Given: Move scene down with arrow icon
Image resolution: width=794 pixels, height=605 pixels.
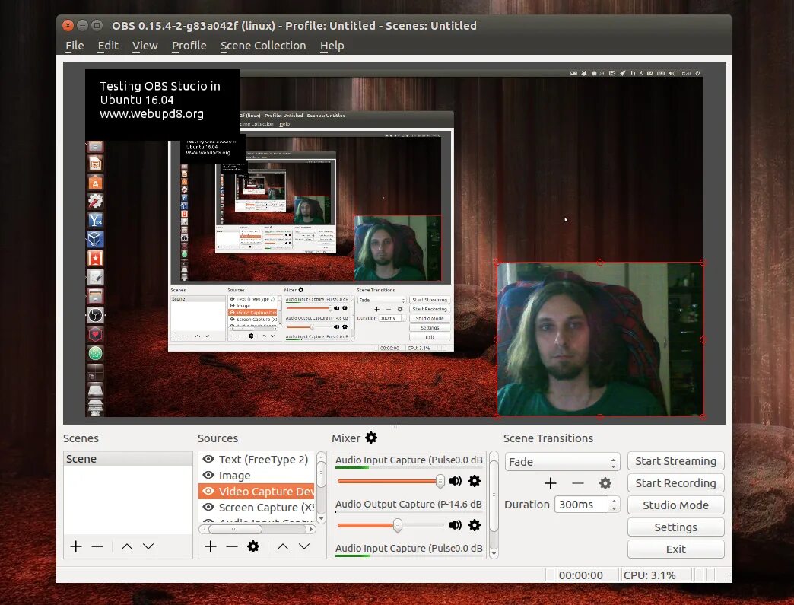Looking at the screenshot, I should click(x=148, y=546).
